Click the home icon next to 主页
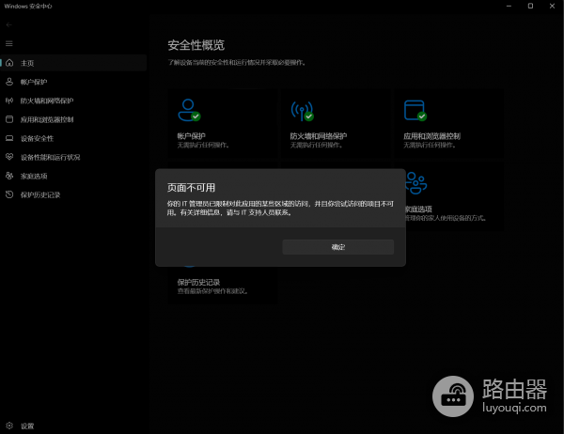The width and height of the screenshot is (564, 434). point(9,63)
